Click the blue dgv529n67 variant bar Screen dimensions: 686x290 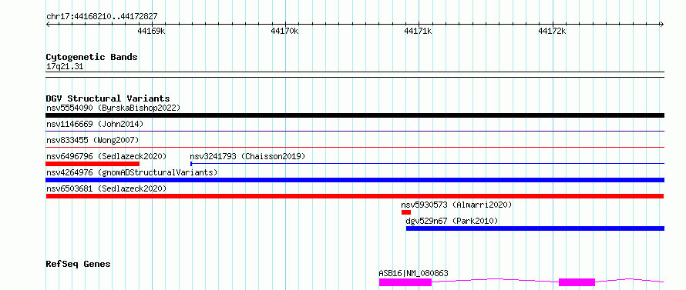(535, 228)
